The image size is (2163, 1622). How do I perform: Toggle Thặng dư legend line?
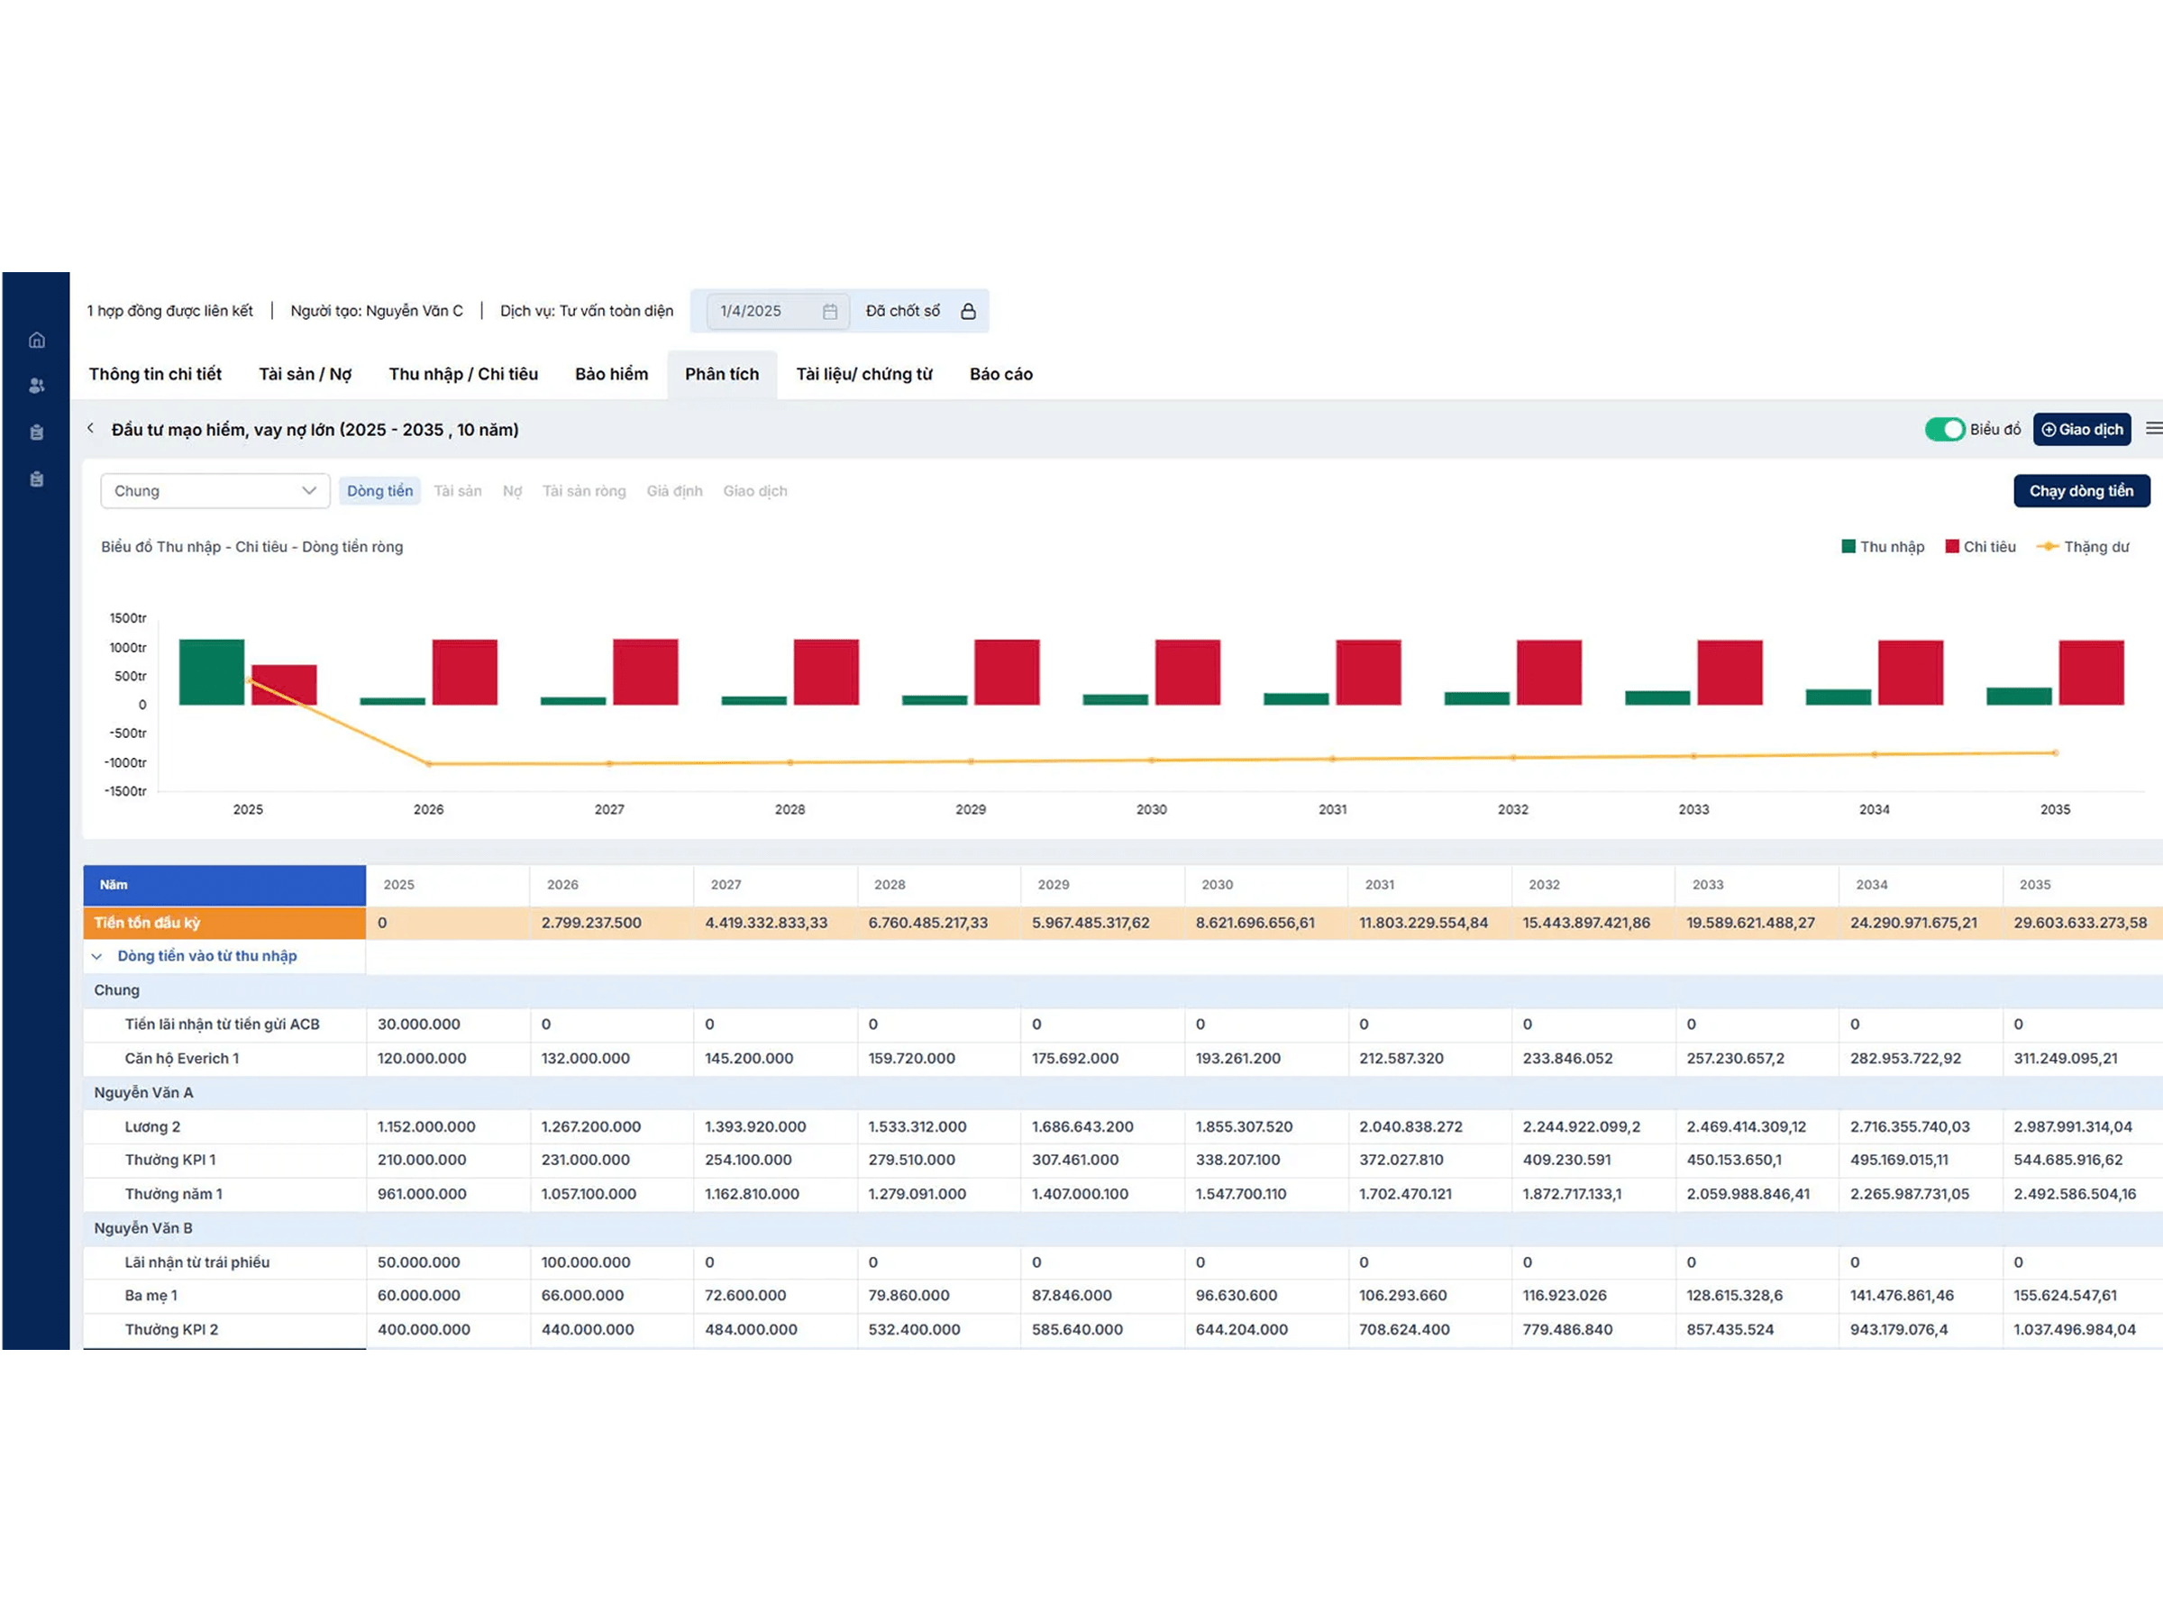[2082, 547]
